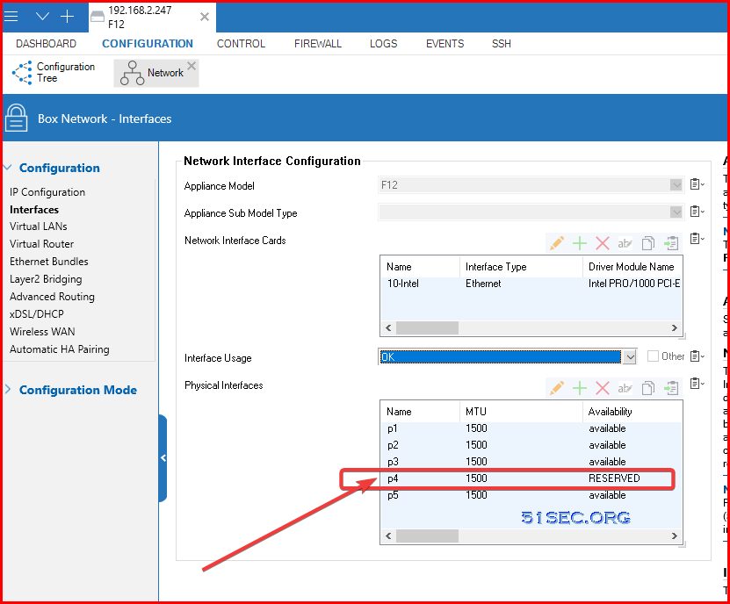Select physical interface p1 row
The image size is (730, 604).
pos(531,428)
